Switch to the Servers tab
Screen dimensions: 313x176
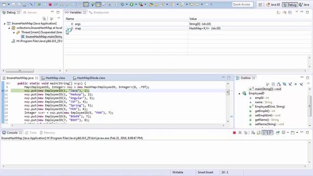pos(30,12)
